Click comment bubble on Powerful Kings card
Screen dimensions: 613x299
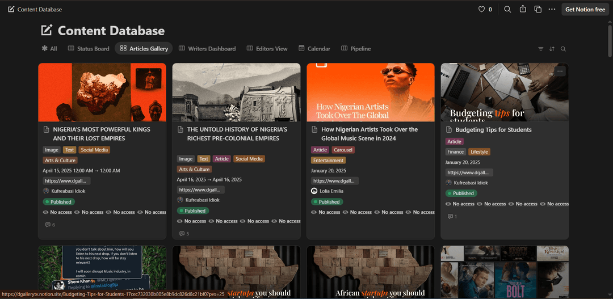pos(48,225)
